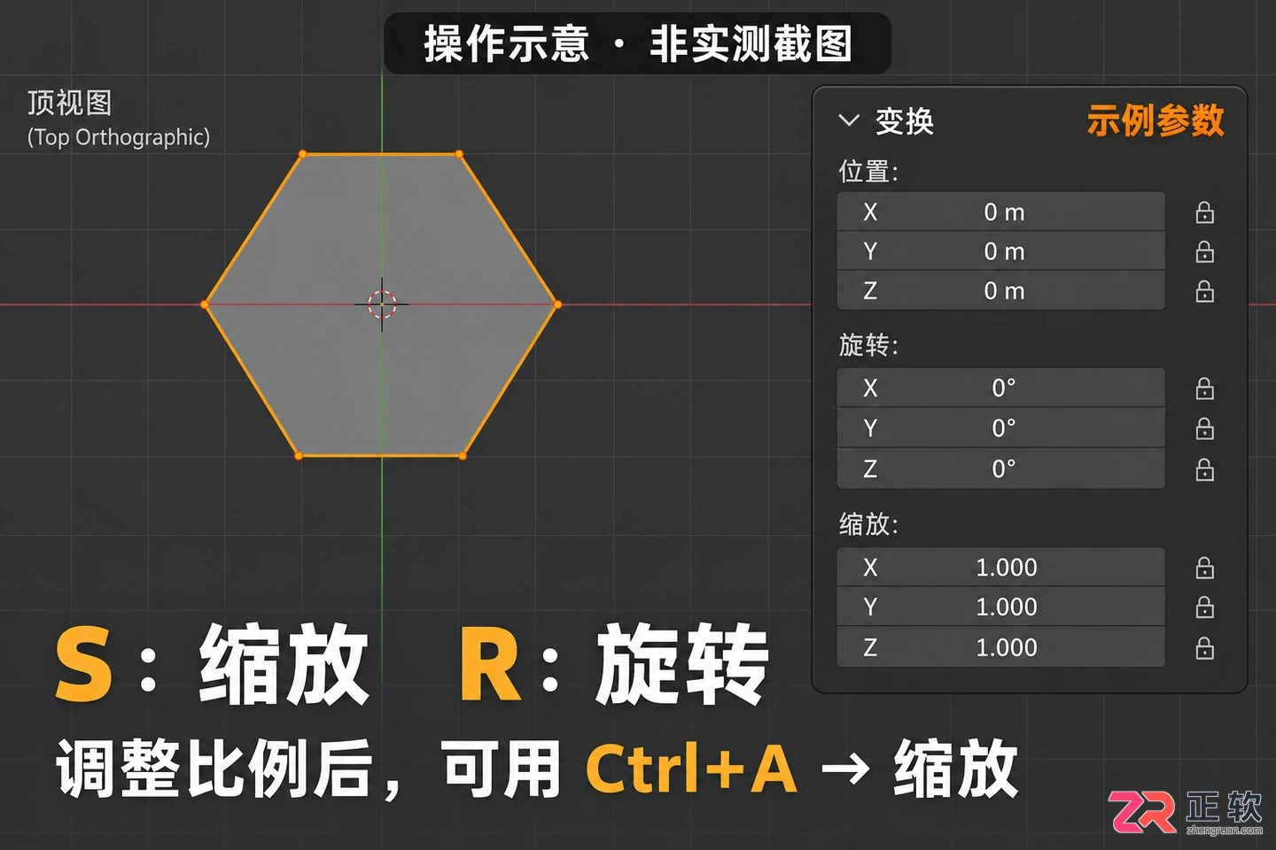
Task: Click the 位置 Z field showing 0 m
Action: click(x=1001, y=290)
